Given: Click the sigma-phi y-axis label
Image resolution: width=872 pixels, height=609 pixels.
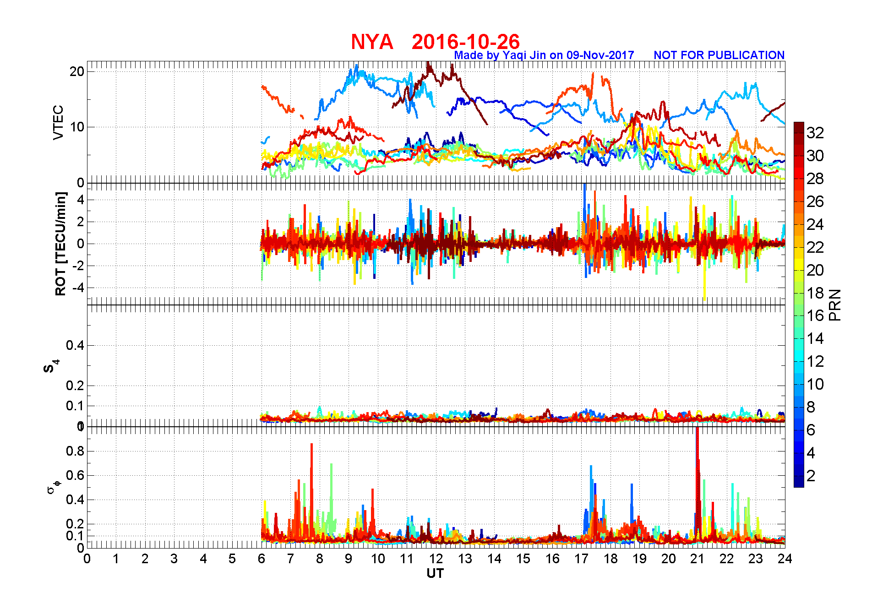Looking at the screenshot, I should pos(53,487).
